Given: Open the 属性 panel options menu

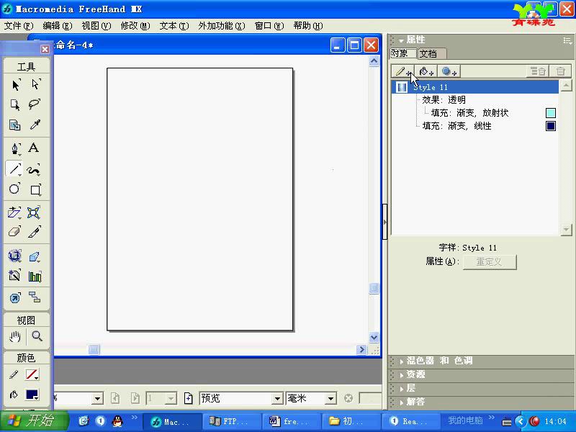Looking at the screenshot, I should tap(567, 40).
